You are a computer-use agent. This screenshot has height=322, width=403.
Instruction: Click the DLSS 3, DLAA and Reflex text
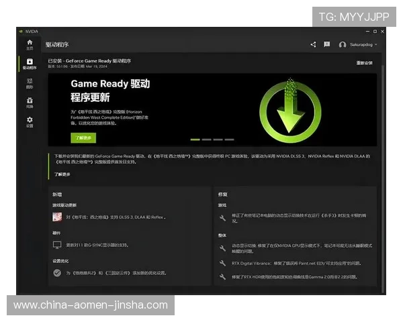pyautogui.click(x=116, y=217)
